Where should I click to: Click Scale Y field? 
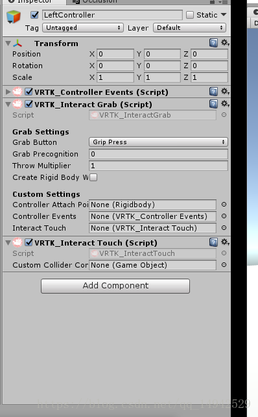pyautogui.click(x=163, y=77)
